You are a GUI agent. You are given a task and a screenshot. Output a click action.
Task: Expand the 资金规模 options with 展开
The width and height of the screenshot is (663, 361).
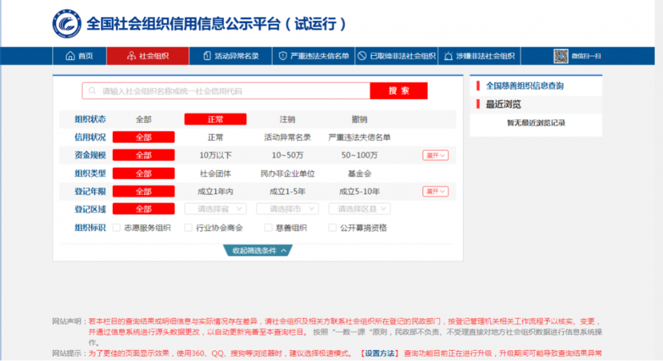(x=435, y=156)
